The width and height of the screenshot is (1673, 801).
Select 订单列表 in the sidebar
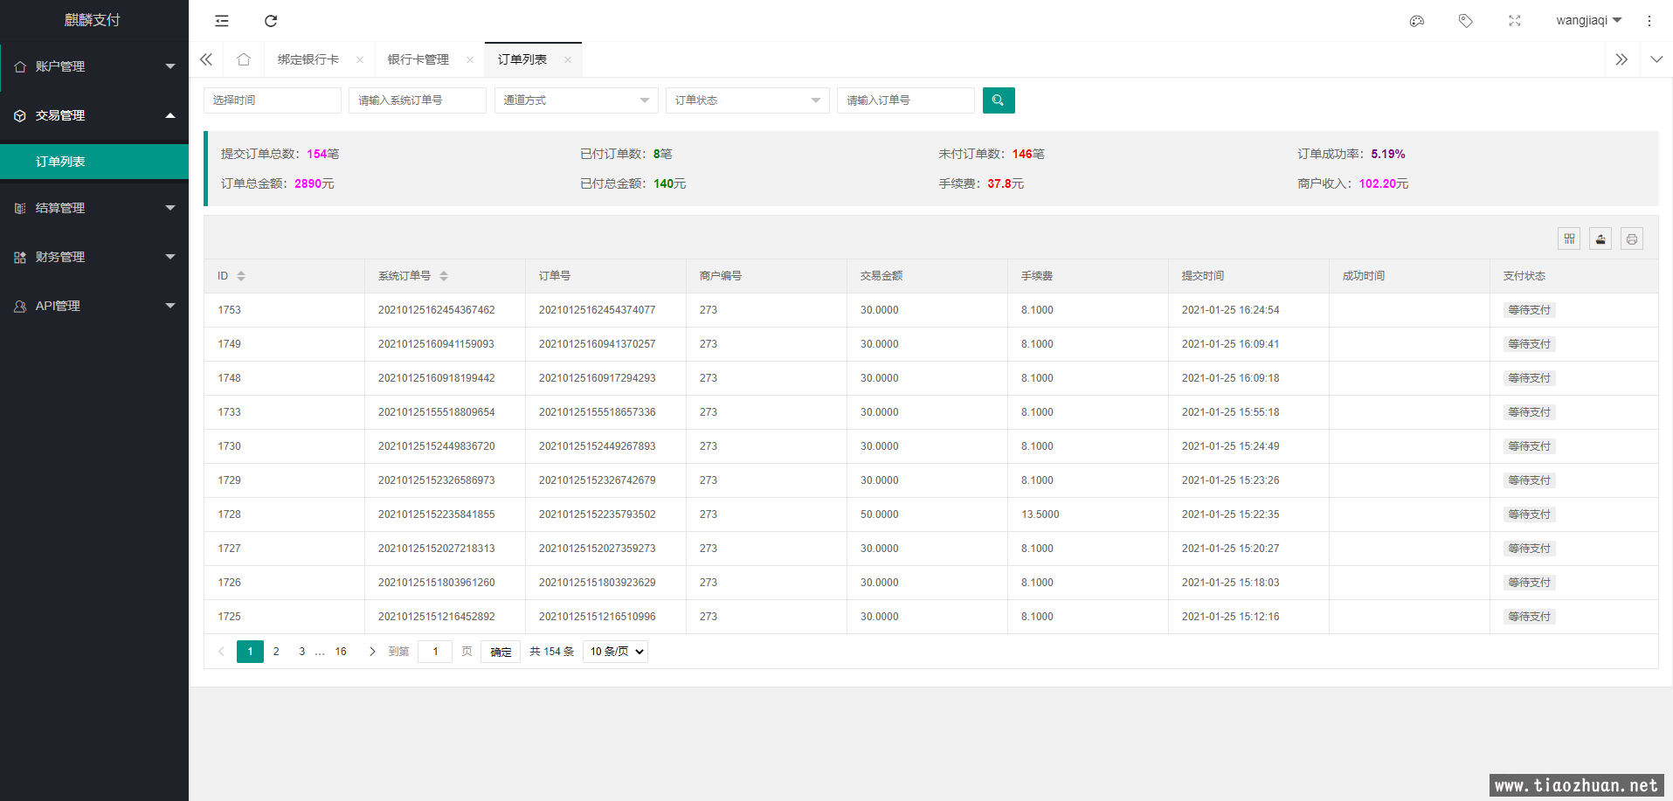[94, 162]
